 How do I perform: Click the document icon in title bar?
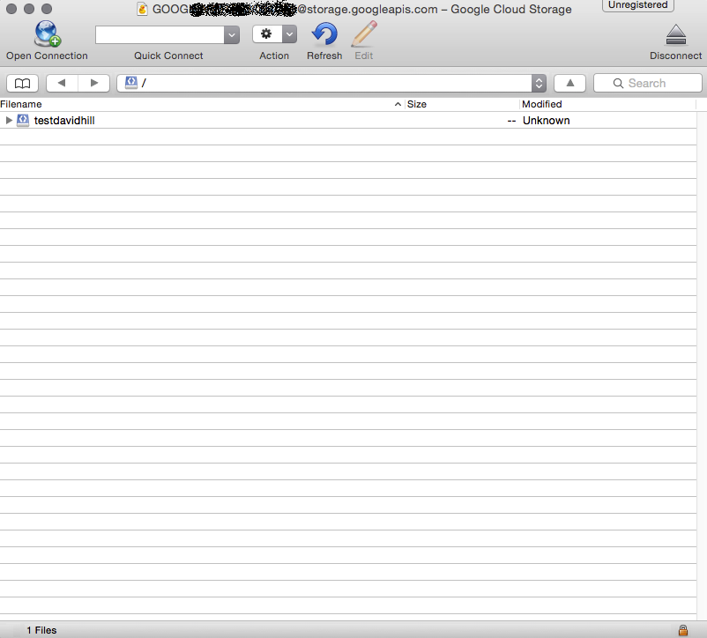click(x=143, y=9)
